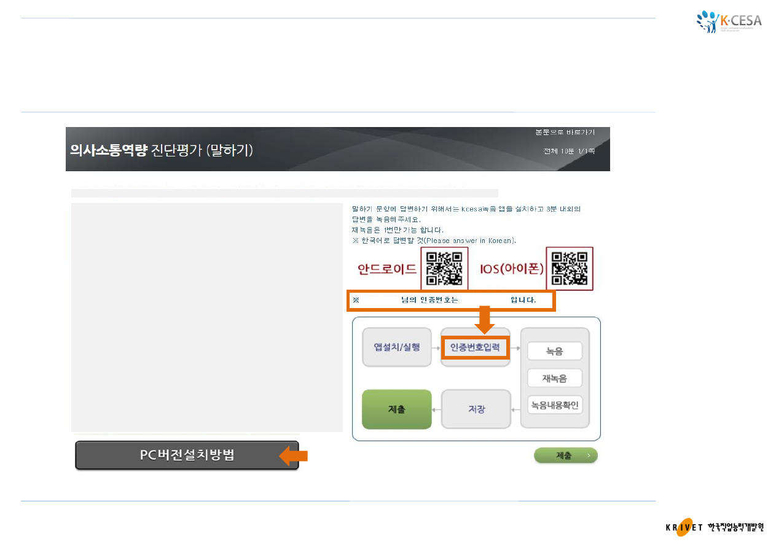Click the orange down arrow above 인증번호입력

(484, 322)
